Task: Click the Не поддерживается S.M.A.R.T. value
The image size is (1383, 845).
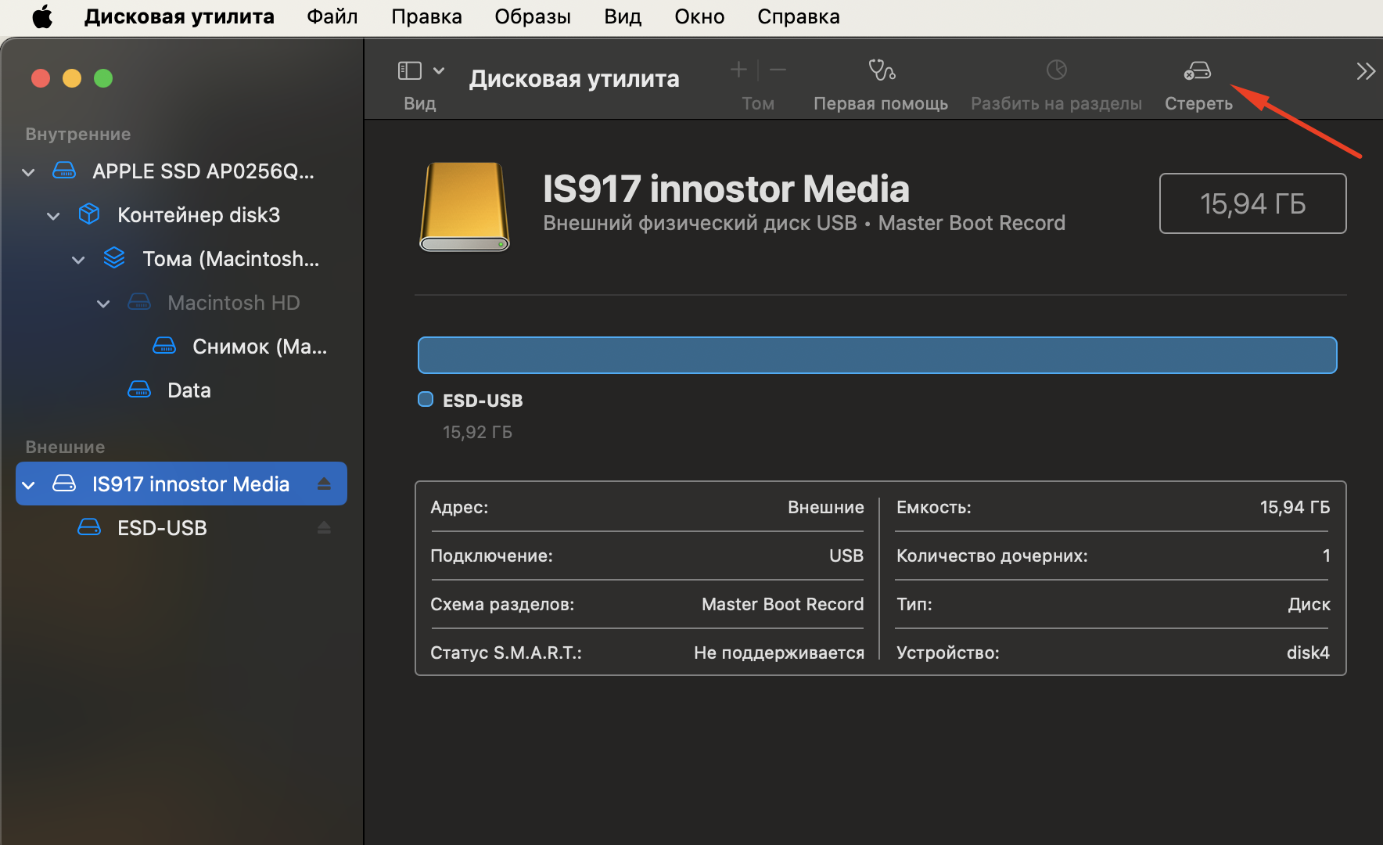Action: coord(779,653)
